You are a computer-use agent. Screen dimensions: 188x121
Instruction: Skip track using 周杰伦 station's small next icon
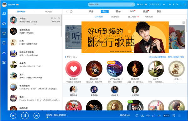tap(55, 18)
